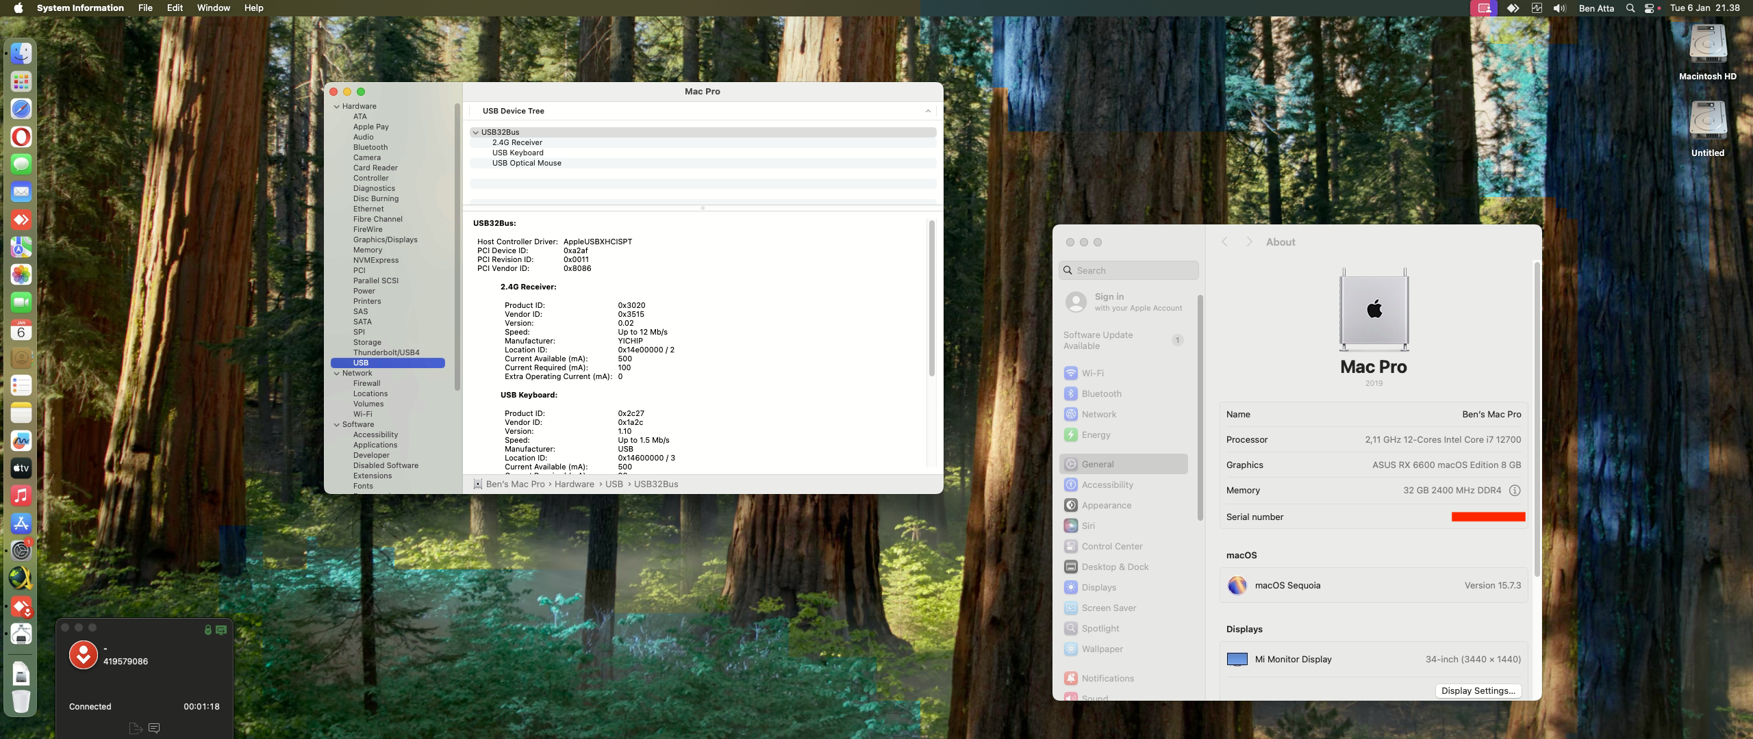The width and height of the screenshot is (1753, 739).
Task: Open the System Information app menu
Action: point(80,8)
